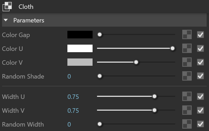Click the Color U slider handle
The image size is (209, 131).
click(x=173, y=48)
